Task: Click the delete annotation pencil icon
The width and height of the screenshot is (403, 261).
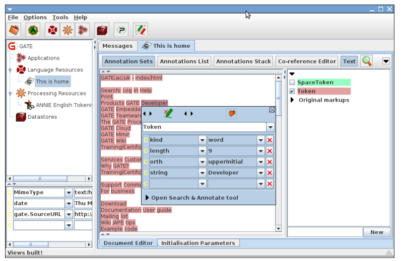Action: point(168,114)
